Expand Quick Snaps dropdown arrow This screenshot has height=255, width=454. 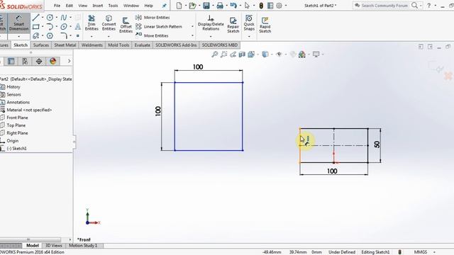click(x=249, y=36)
